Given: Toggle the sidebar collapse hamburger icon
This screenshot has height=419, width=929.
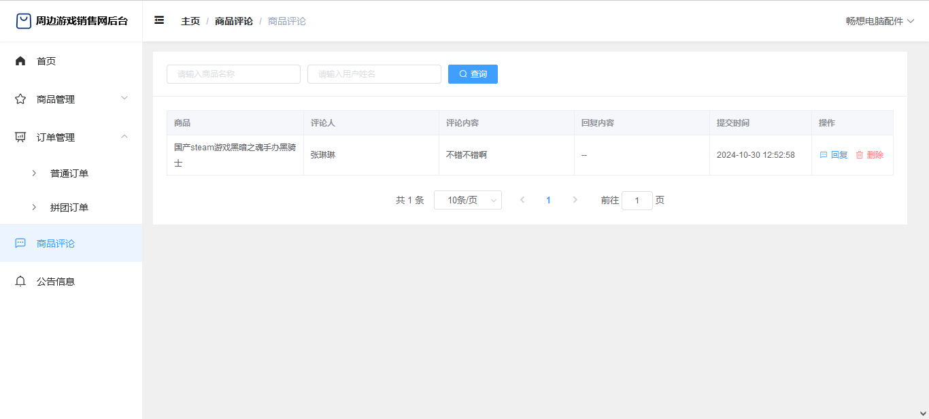Looking at the screenshot, I should click(159, 20).
